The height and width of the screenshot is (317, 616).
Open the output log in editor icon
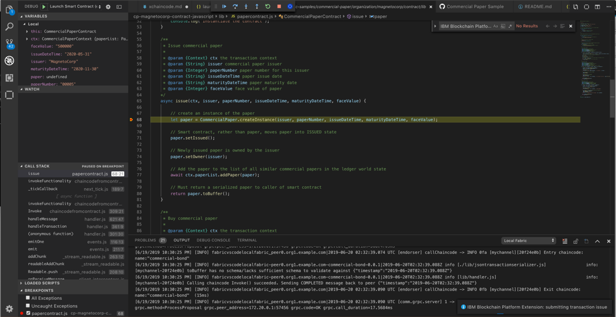tap(586, 241)
